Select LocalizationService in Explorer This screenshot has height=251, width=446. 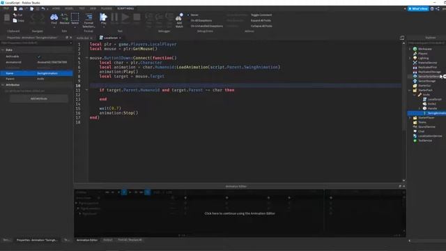click(x=430, y=136)
